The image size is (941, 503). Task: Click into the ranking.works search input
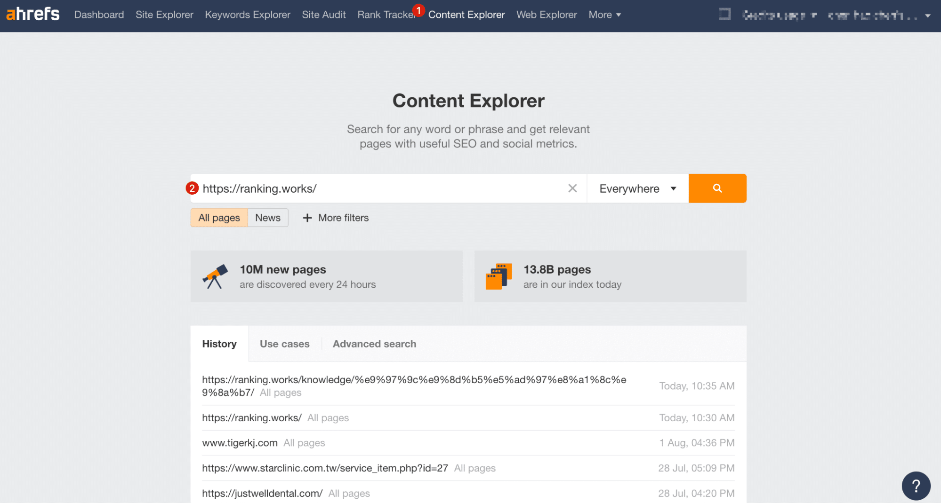377,189
